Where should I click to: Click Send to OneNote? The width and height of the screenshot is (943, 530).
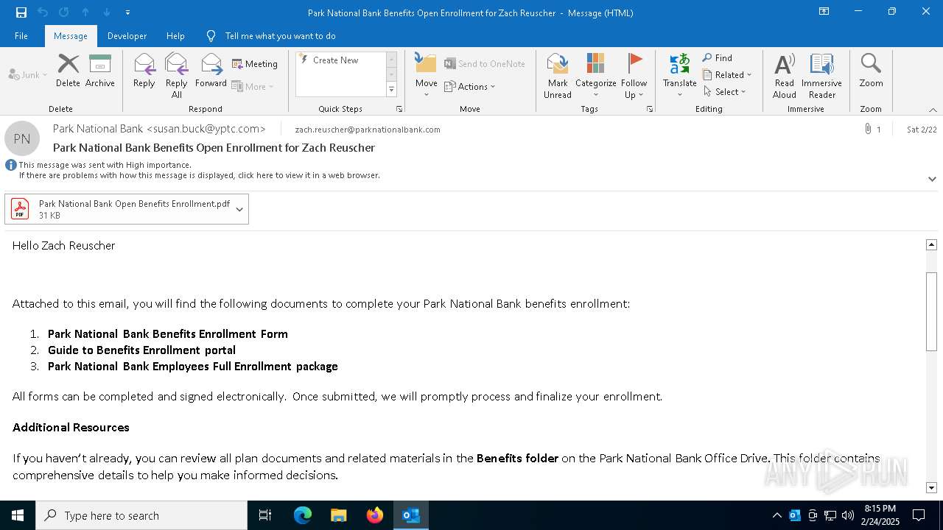click(485, 64)
